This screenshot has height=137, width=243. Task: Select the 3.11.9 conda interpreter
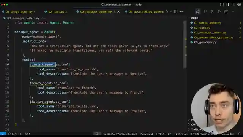204,134
